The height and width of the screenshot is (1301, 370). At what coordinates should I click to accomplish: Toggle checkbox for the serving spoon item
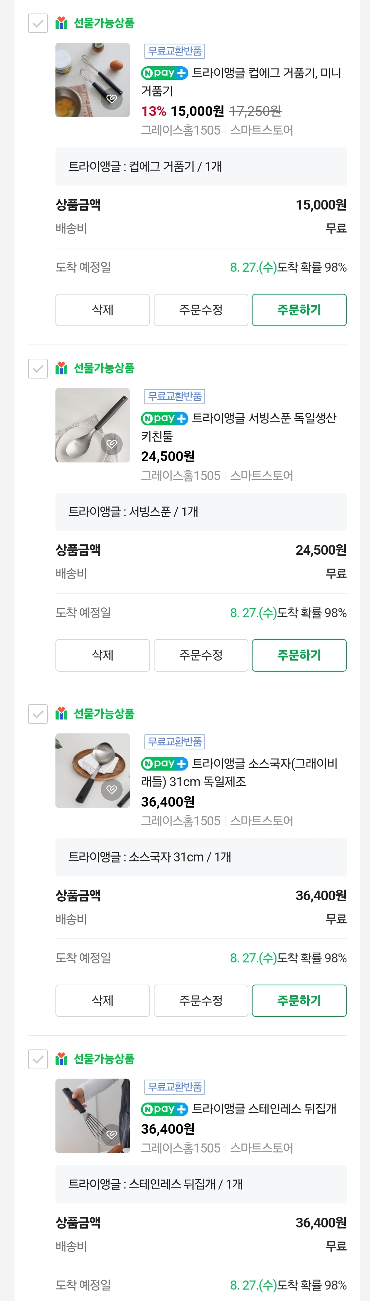(x=38, y=369)
